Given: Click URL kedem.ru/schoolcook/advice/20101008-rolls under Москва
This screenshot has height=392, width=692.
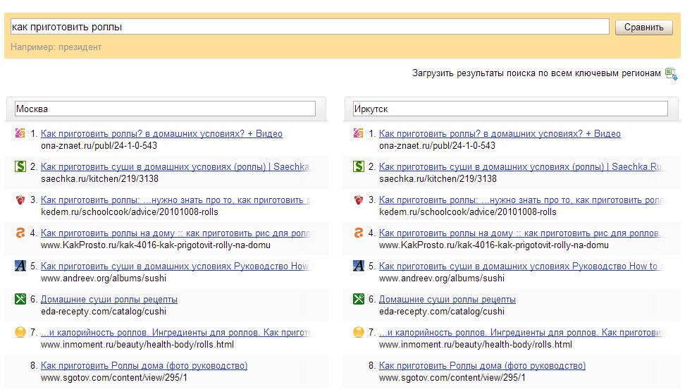Looking at the screenshot, I should [129, 212].
